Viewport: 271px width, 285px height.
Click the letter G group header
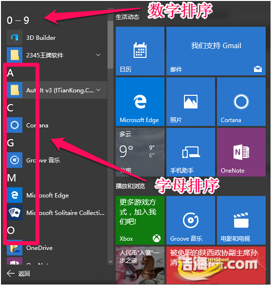10,143
